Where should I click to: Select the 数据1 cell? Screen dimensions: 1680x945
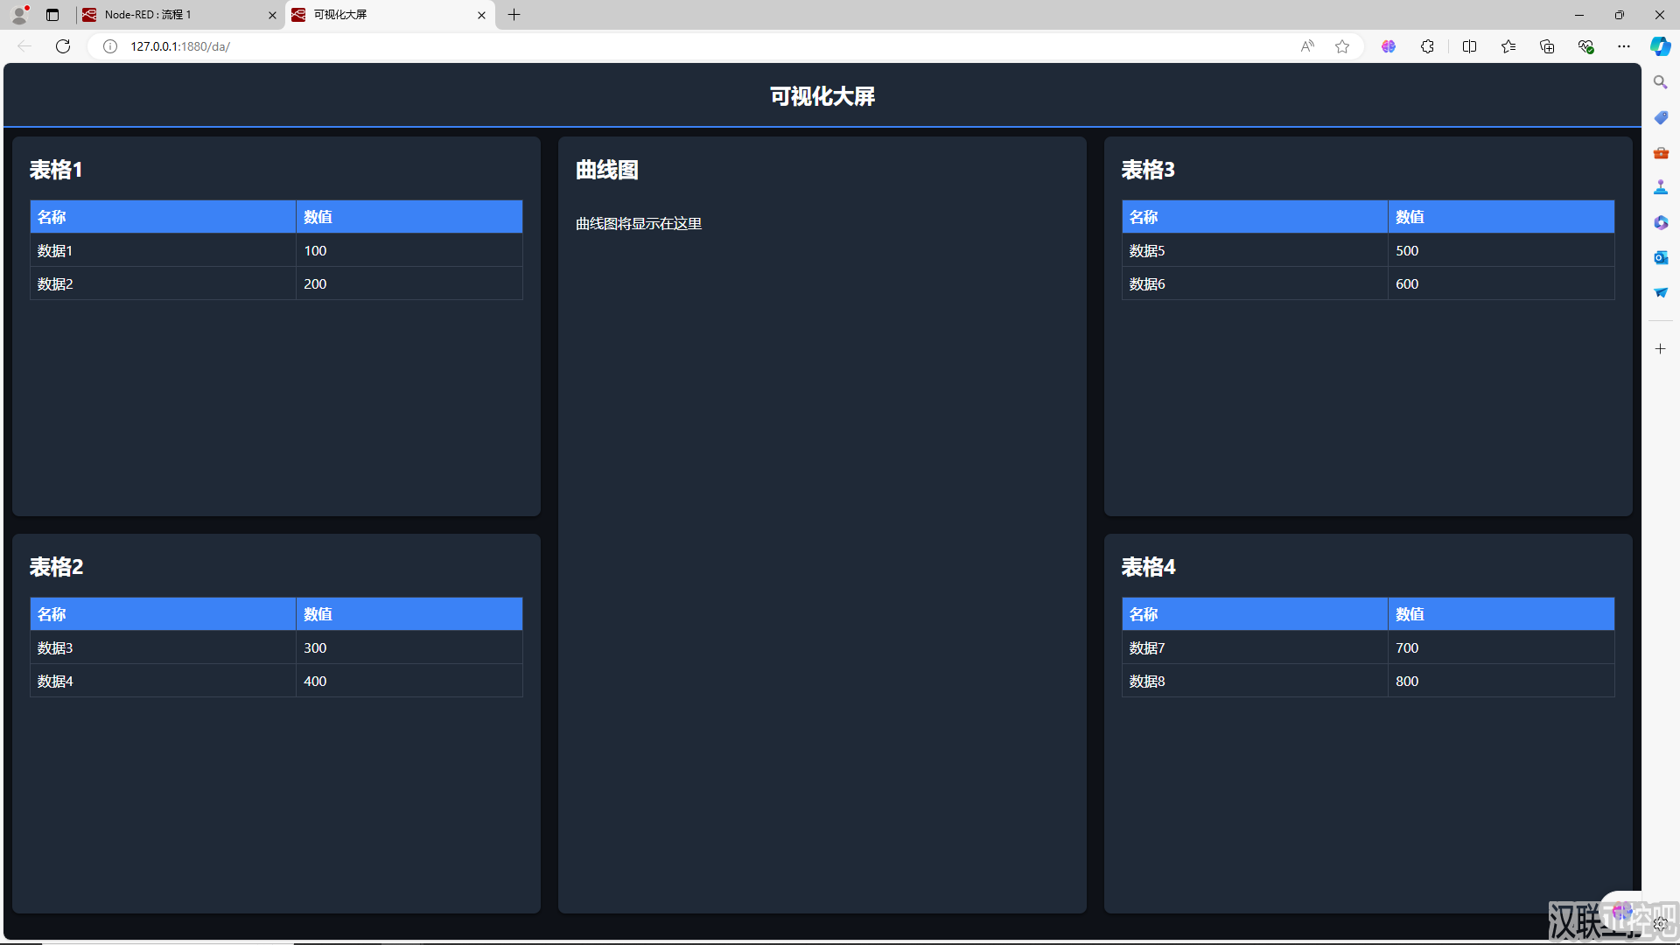[x=164, y=250]
